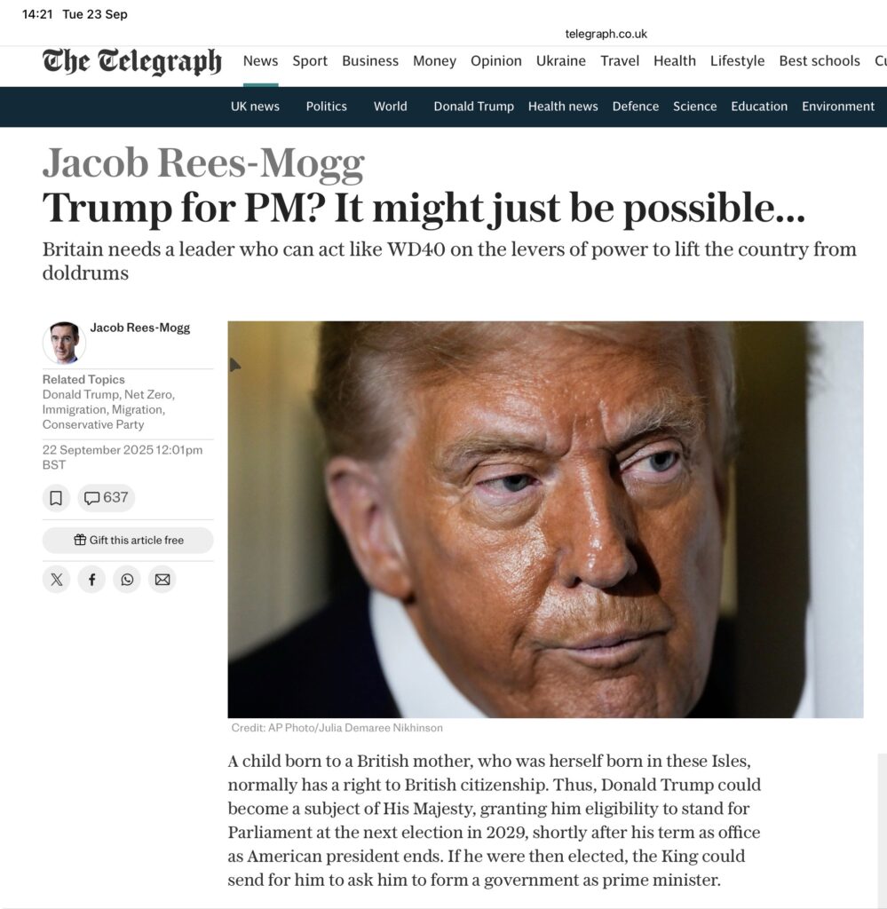This screenshot has height=909, width=887.
Task: Open the Conservative Party related topic link
Action: click(92, 424)
